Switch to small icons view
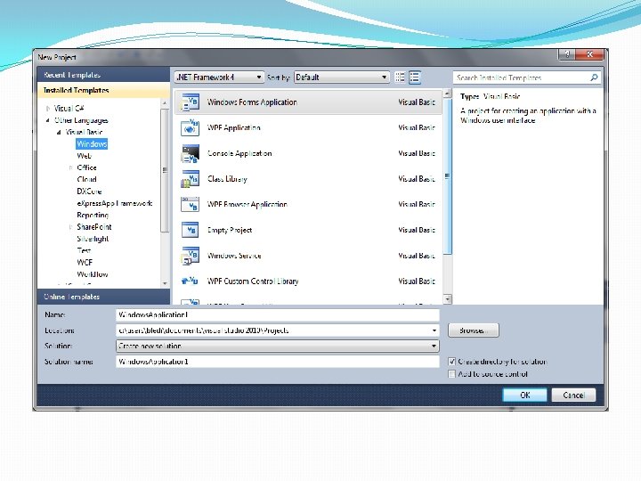This screenshot has width=641, height=481. (x=400, y=77)
